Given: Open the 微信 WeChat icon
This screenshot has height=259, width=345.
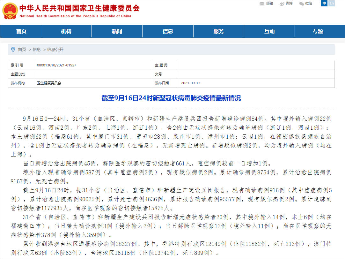Looking at the screenshot, I should [x=301, y=4].
